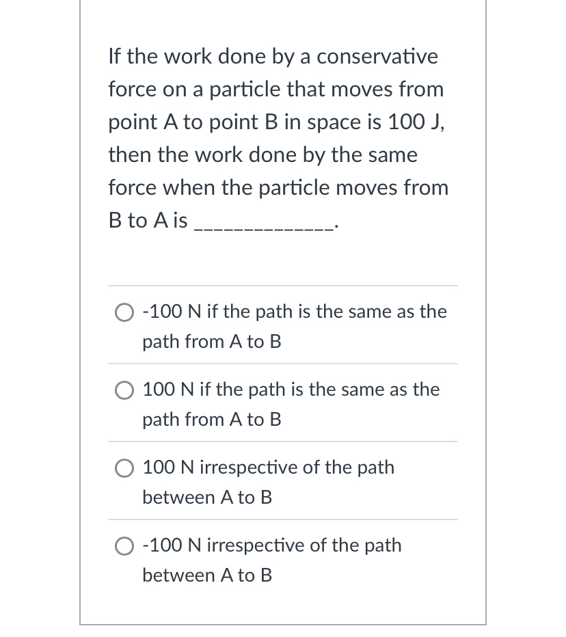Select the radio button for '100 N if the path is the same'

pos(124,390)
